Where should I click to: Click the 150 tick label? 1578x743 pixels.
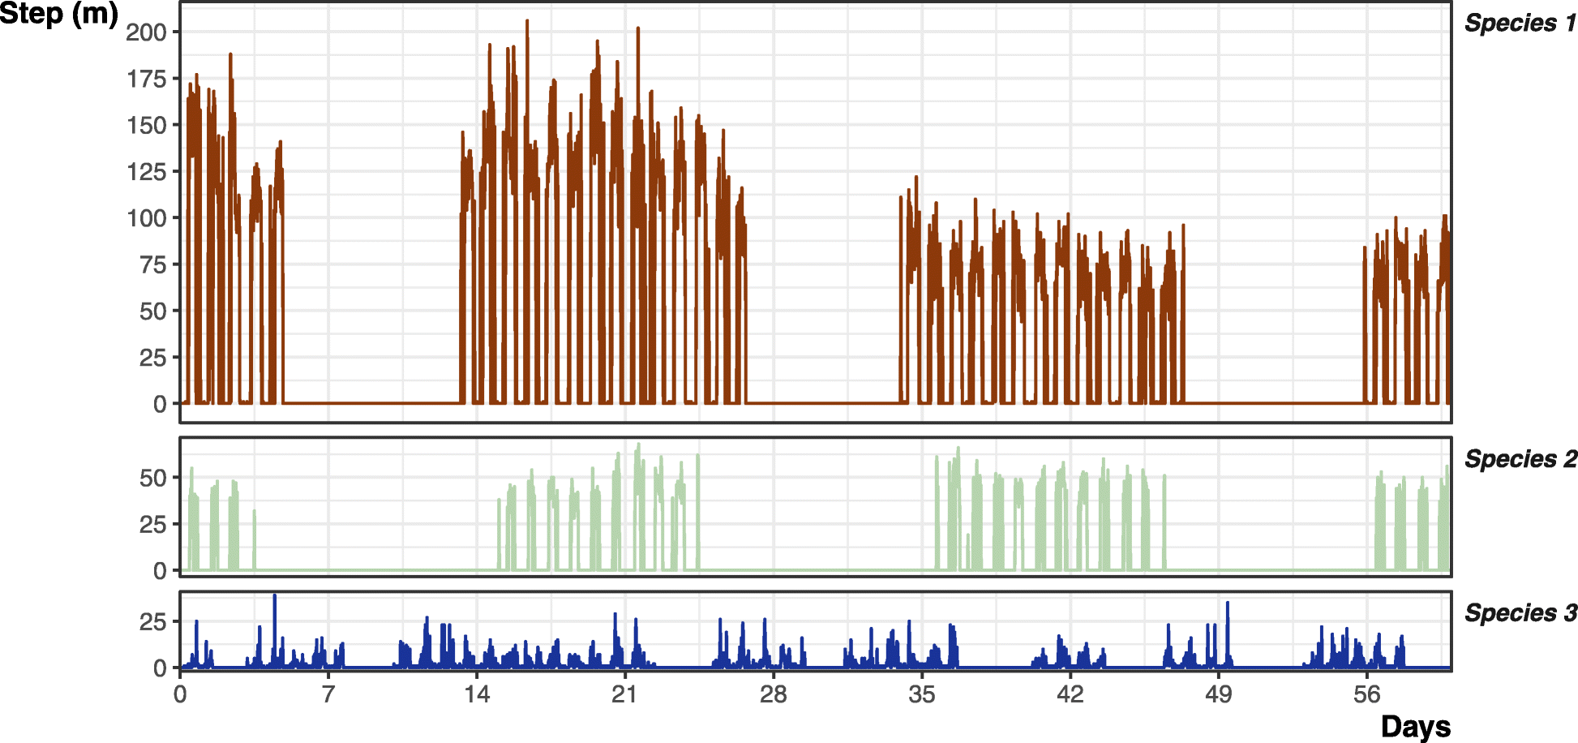147,126
